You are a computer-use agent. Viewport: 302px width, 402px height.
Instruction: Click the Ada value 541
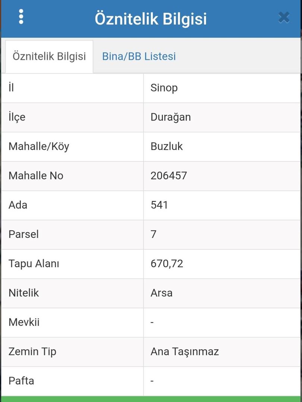[159, 205]
